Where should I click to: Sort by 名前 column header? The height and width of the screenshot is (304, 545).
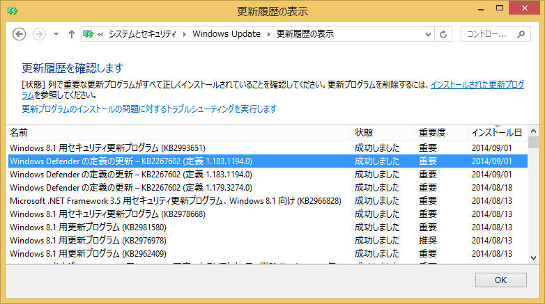click(x=178, y=133)
